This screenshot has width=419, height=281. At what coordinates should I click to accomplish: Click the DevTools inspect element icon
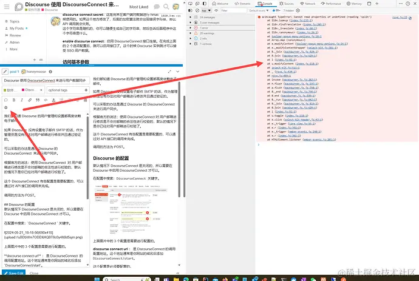190,4
